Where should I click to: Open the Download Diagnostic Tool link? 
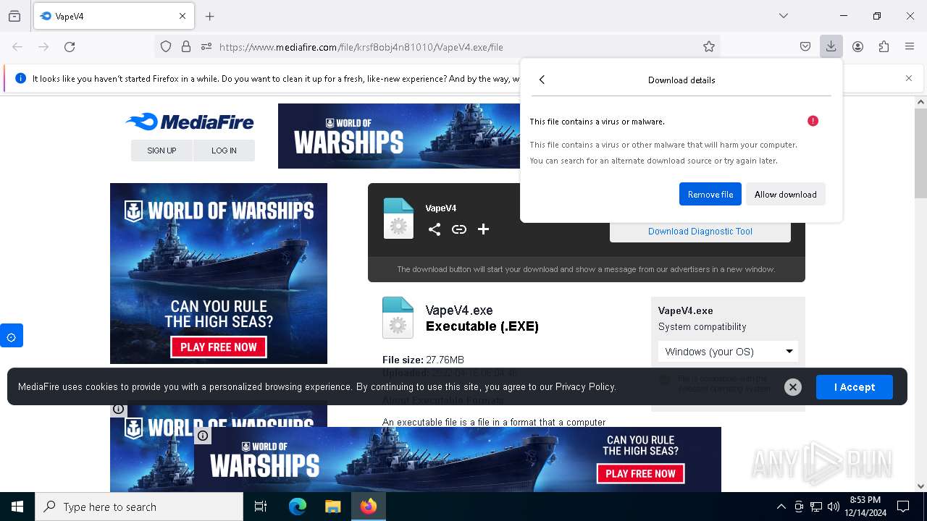click(700, 232)
